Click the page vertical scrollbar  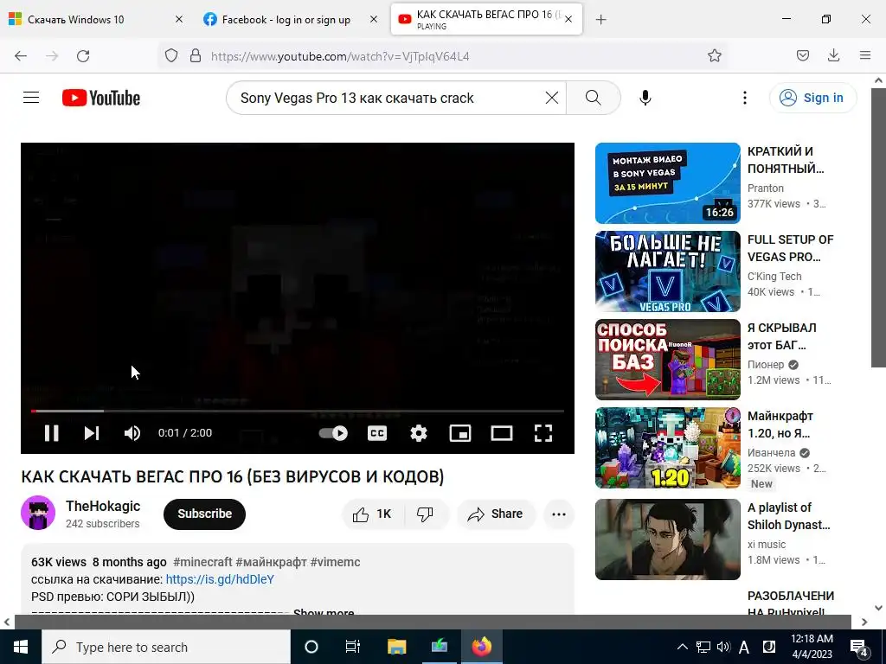click(879, 226)
